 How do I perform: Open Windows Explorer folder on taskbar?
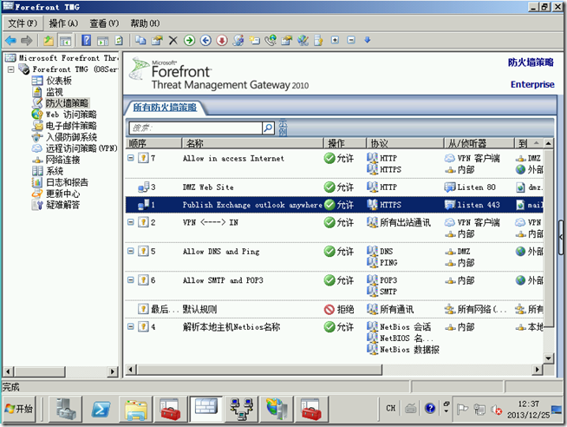(135, 409)
